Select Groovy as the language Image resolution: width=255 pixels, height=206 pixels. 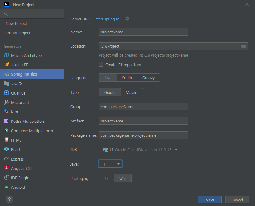click(148, 78)
